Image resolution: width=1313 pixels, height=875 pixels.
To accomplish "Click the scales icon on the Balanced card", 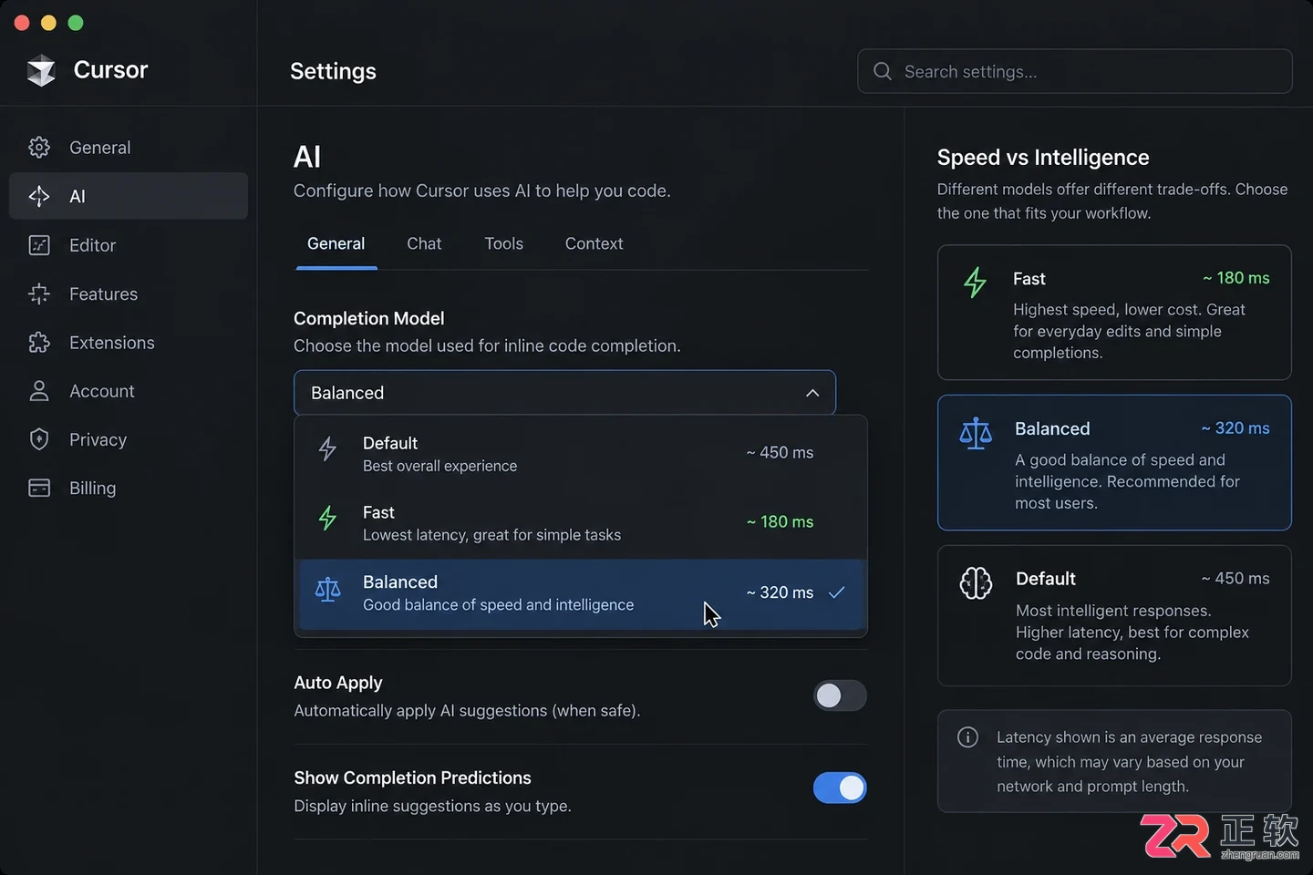I will [x=976, y=433].
